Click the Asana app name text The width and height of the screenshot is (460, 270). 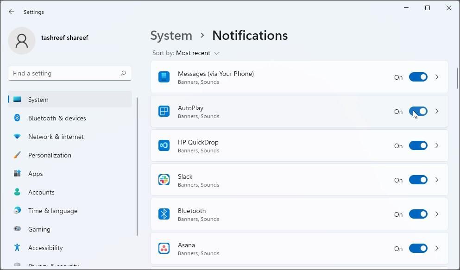point(186,245)
